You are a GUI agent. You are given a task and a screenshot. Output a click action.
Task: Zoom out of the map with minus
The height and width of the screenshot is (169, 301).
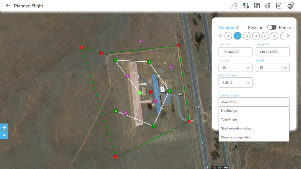click(4, 135)
